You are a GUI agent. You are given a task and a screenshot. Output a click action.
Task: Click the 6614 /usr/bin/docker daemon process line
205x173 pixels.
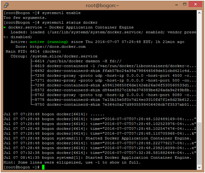pos(78,61)
